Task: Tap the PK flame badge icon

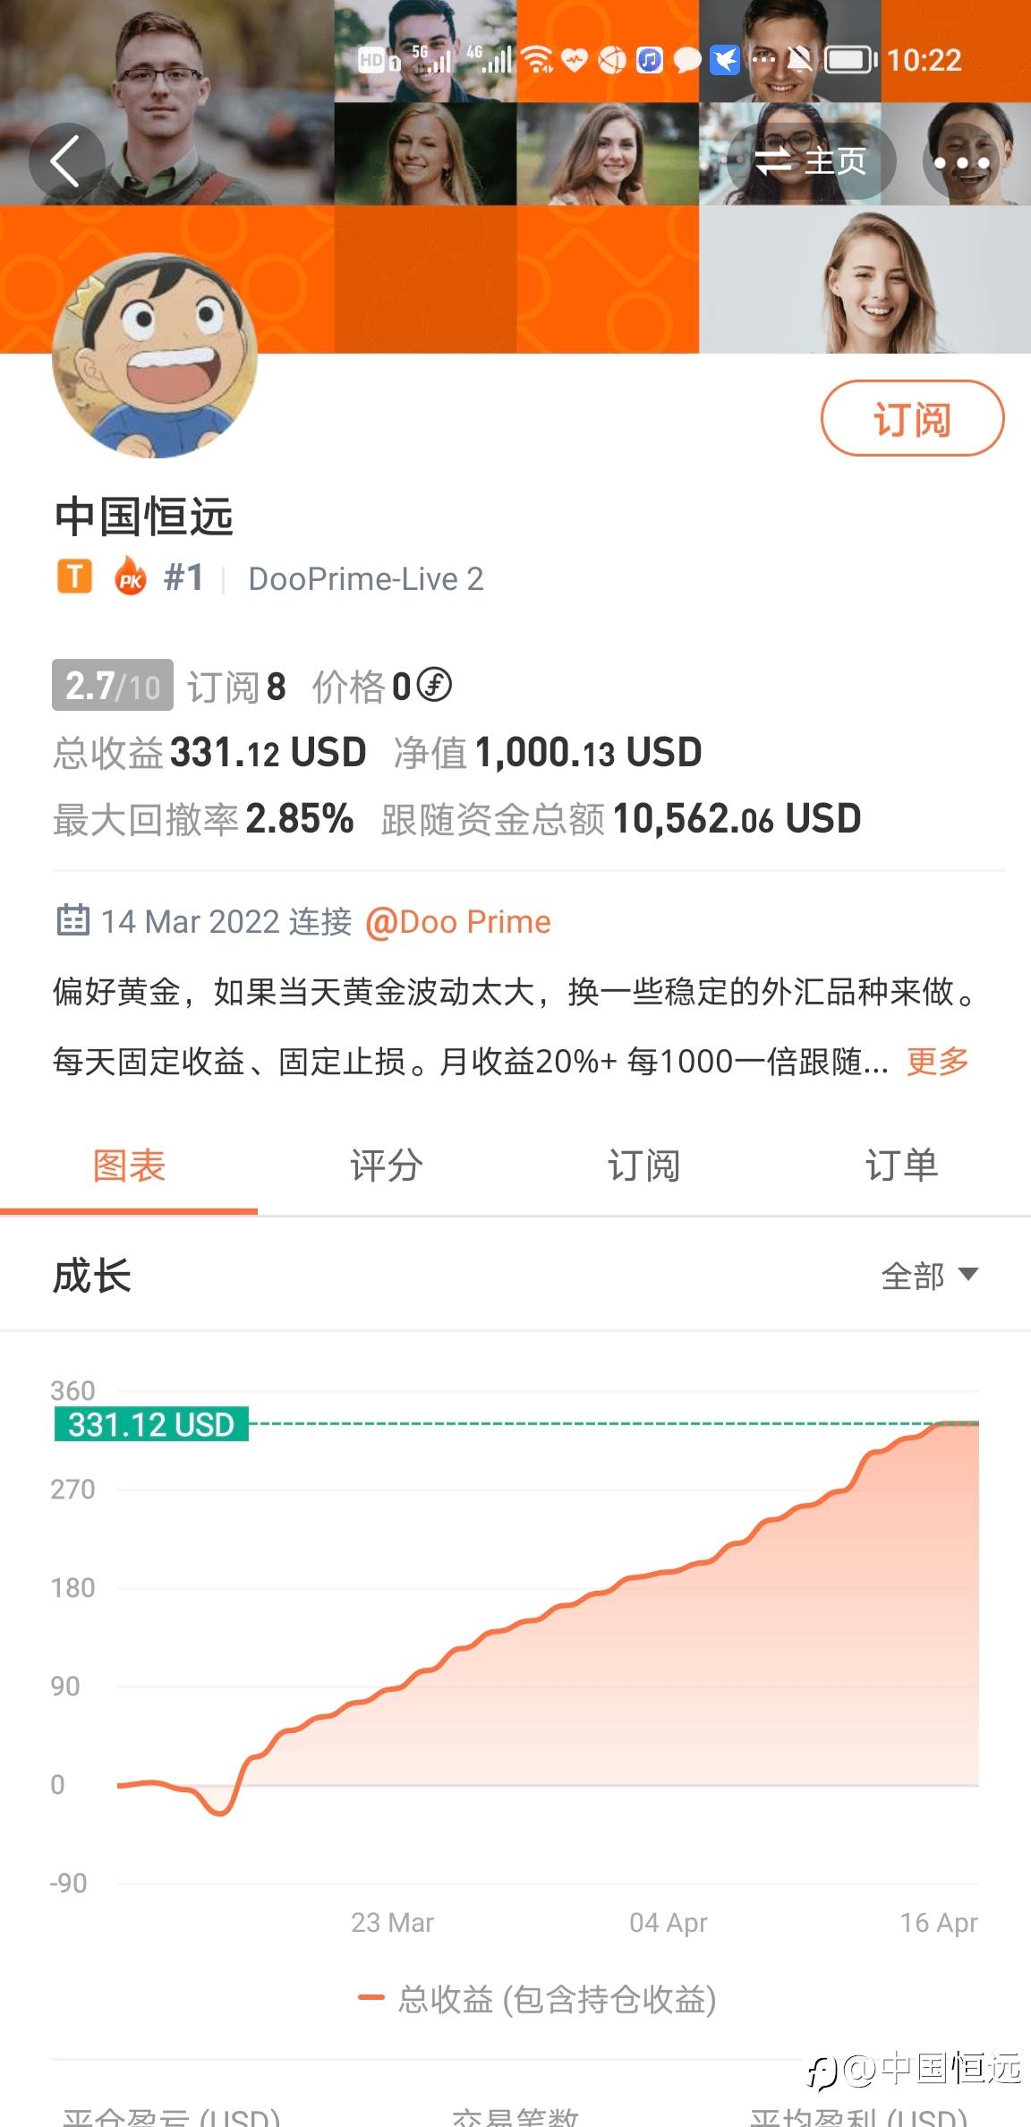Action: [x=131, y=577]
